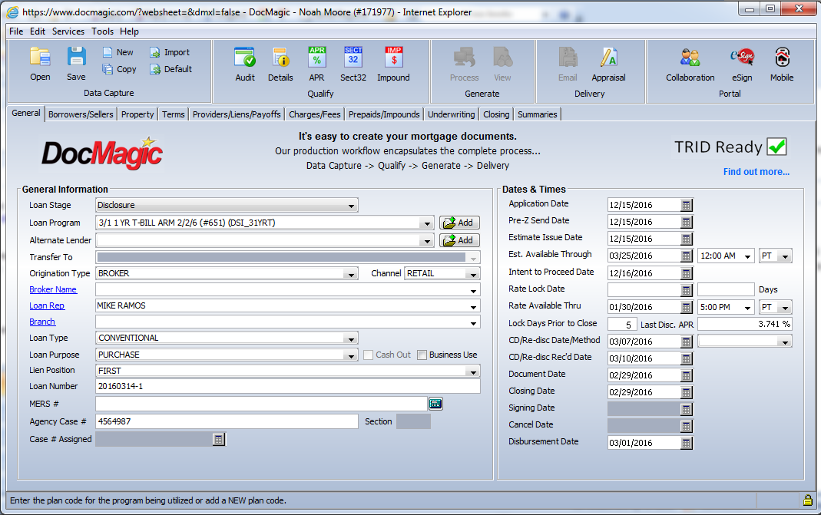Click the padlock icon in status bar
821x515 pixels.
click(808, 500)
